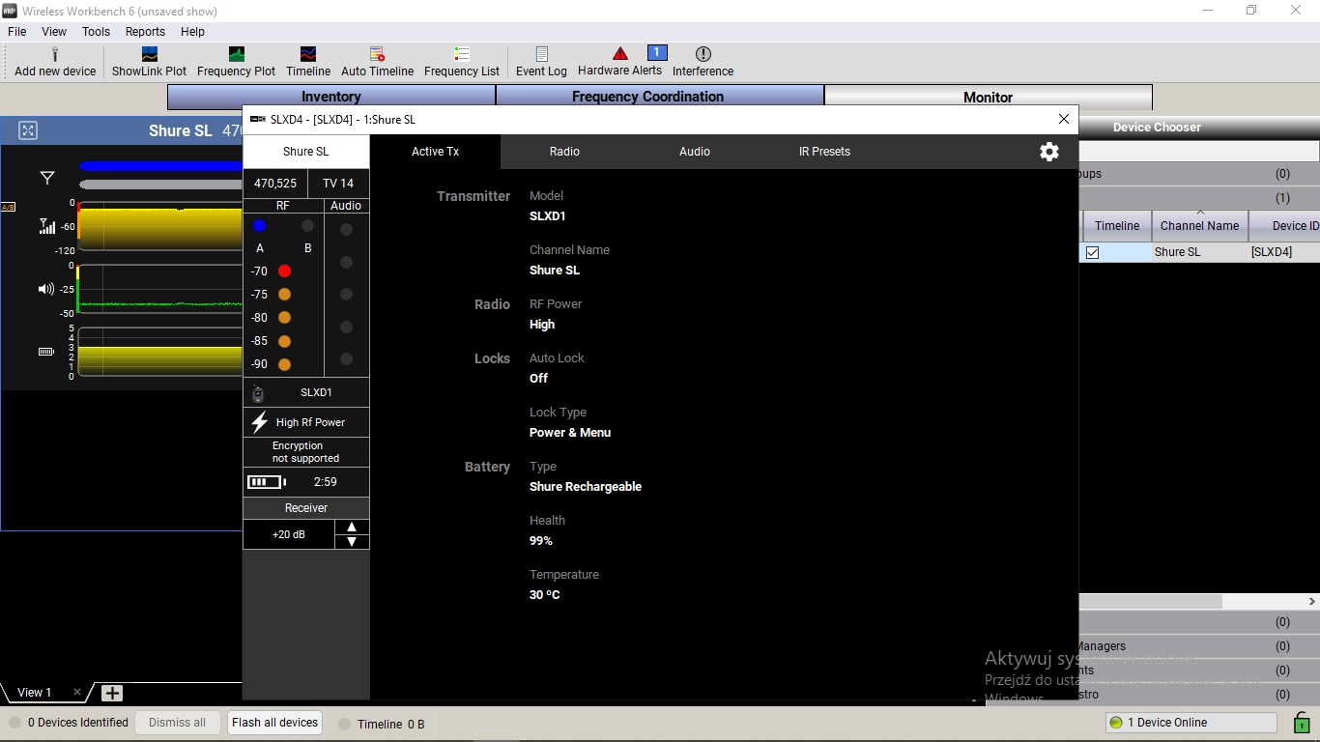The height and width of the screenshot is (742, 1320).
Task: Open the View menu
Action: tap(54, 31)
